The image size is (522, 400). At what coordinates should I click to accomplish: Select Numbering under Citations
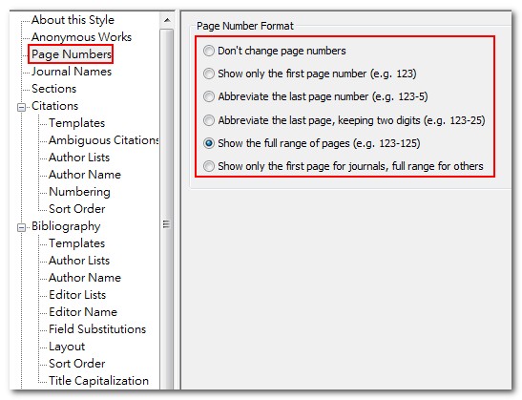point(79,192)
